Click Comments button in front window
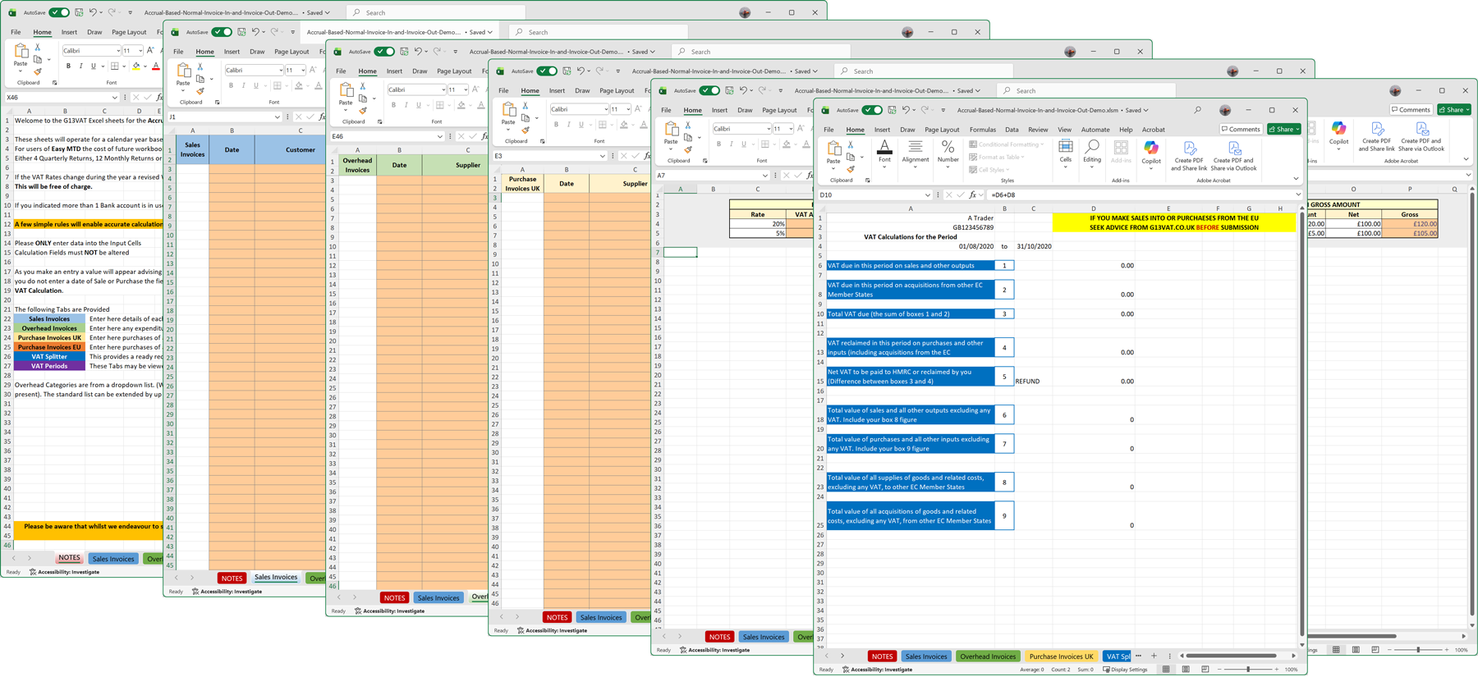This screenshot has height=677, width=1478. click(1241, 129)
